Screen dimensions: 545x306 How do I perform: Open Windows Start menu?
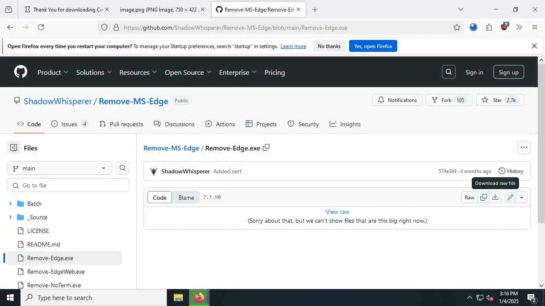pyautogui.click(x=10, y=297)
